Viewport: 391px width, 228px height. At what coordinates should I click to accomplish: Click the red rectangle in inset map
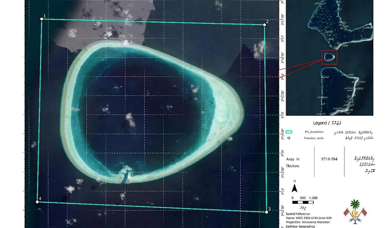(330, 57)
